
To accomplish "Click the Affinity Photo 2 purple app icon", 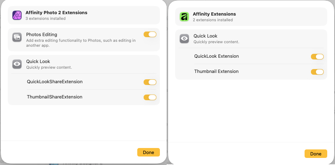I will [x=17, y=15].
